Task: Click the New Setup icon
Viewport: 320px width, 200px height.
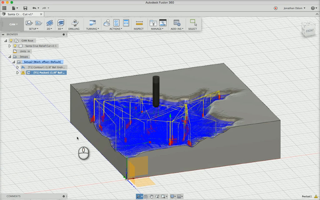Action: tap(29, 23)
